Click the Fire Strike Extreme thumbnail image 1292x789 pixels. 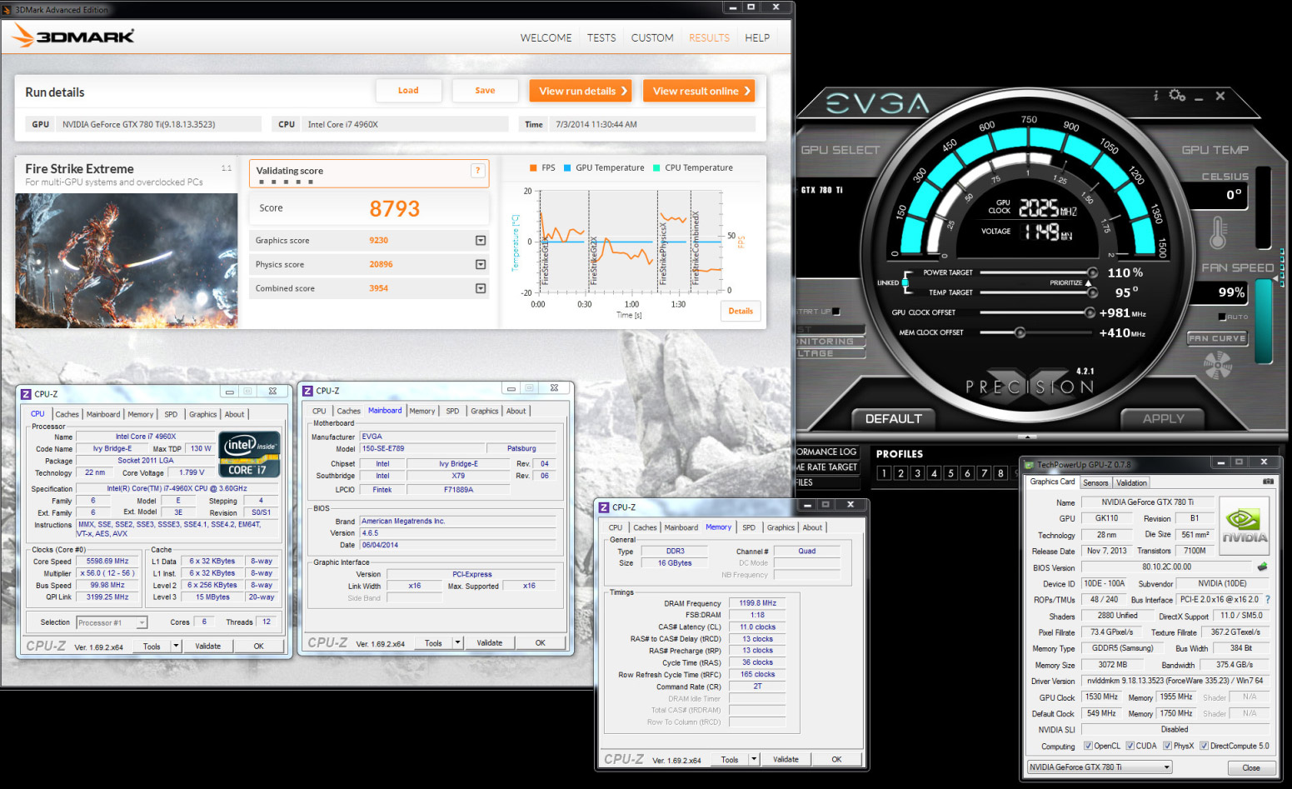127,261
